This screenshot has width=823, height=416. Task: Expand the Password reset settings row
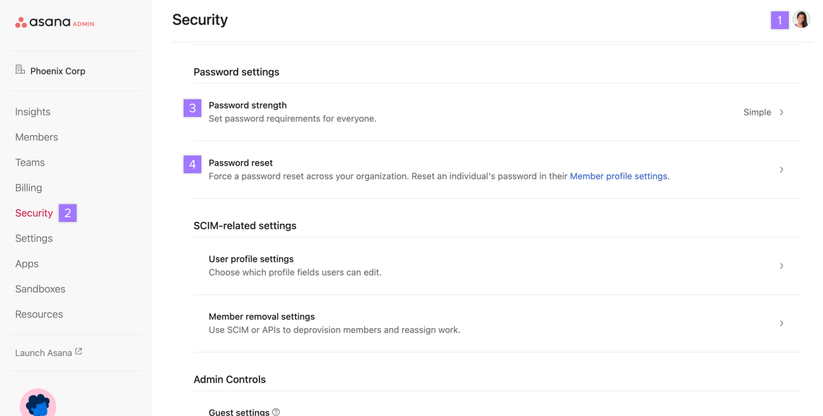[x=781, y=169]
